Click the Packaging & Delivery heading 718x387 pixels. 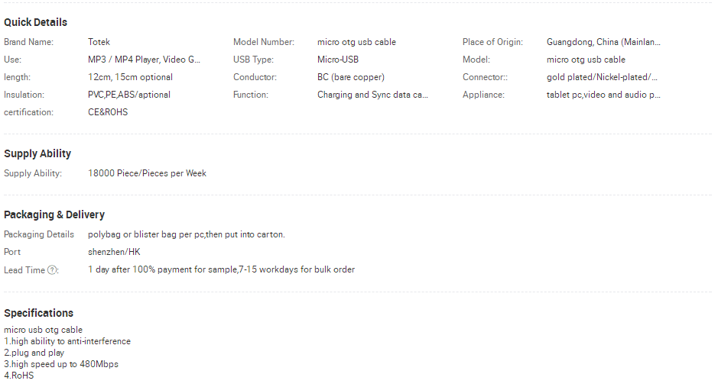pyautogui.click(x=54, y=214)
